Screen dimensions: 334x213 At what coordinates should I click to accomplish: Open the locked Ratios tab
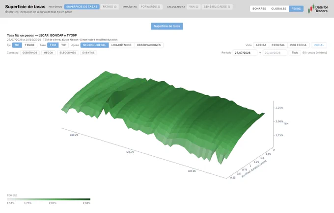110,7
